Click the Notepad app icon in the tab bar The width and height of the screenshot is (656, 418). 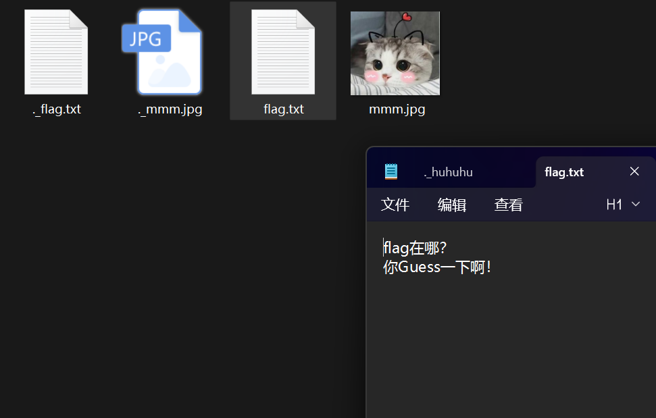[392, 172]
